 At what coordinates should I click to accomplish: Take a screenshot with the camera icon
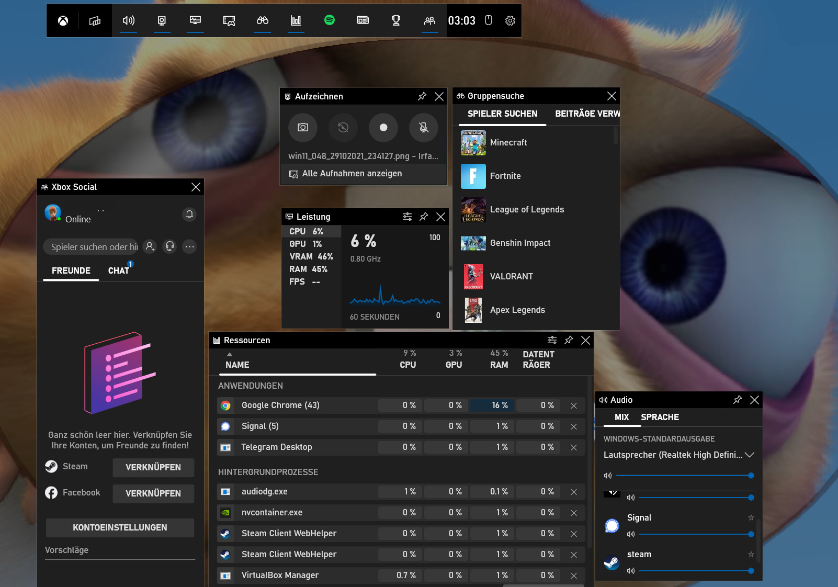tap(302, 127)
